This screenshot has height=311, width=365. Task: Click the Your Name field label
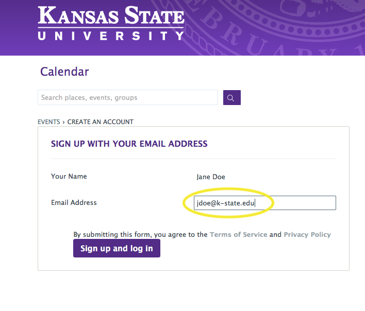tap(69, 177)
